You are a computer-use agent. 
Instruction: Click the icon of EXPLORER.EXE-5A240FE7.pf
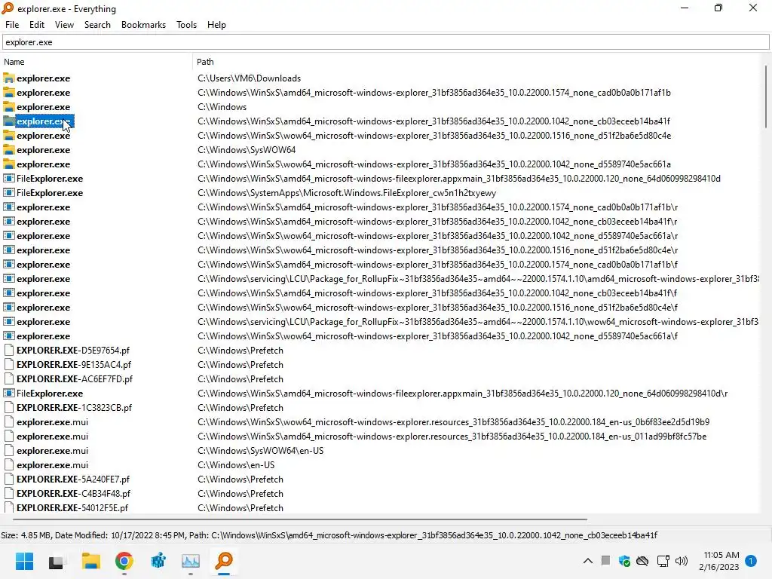9,479
